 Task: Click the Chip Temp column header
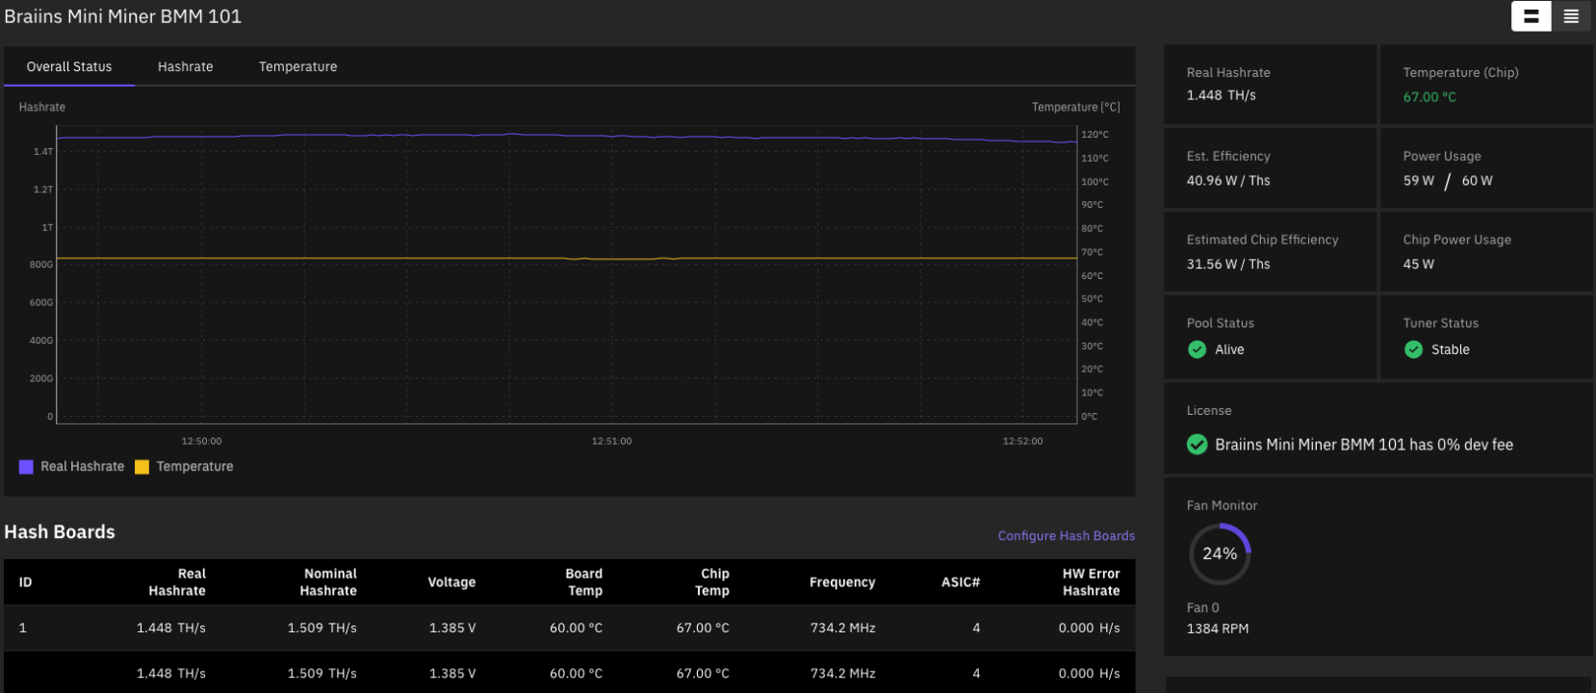point(712,582)
